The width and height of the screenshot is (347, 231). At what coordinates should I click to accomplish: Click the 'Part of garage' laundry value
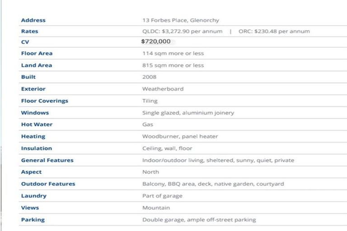162,196
